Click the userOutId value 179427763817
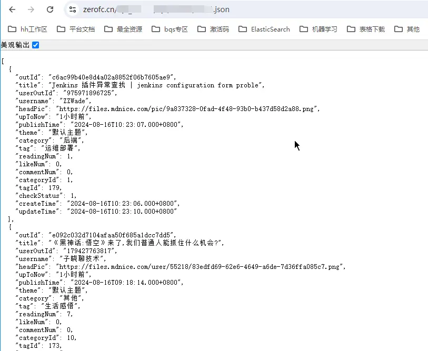The image size is (428, 351). coord(90,251)
